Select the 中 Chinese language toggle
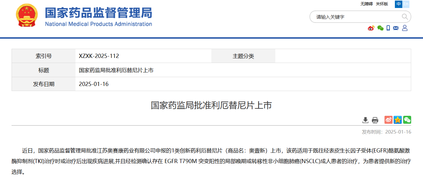This screenshot has width=423, height=182. click(x=398, y=4)
